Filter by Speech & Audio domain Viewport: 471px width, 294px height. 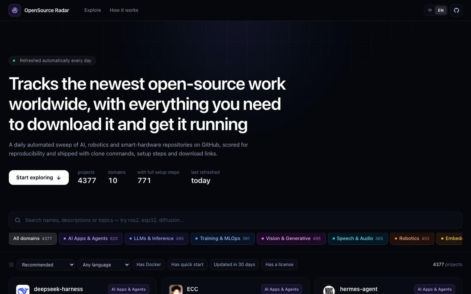point(358,239)
